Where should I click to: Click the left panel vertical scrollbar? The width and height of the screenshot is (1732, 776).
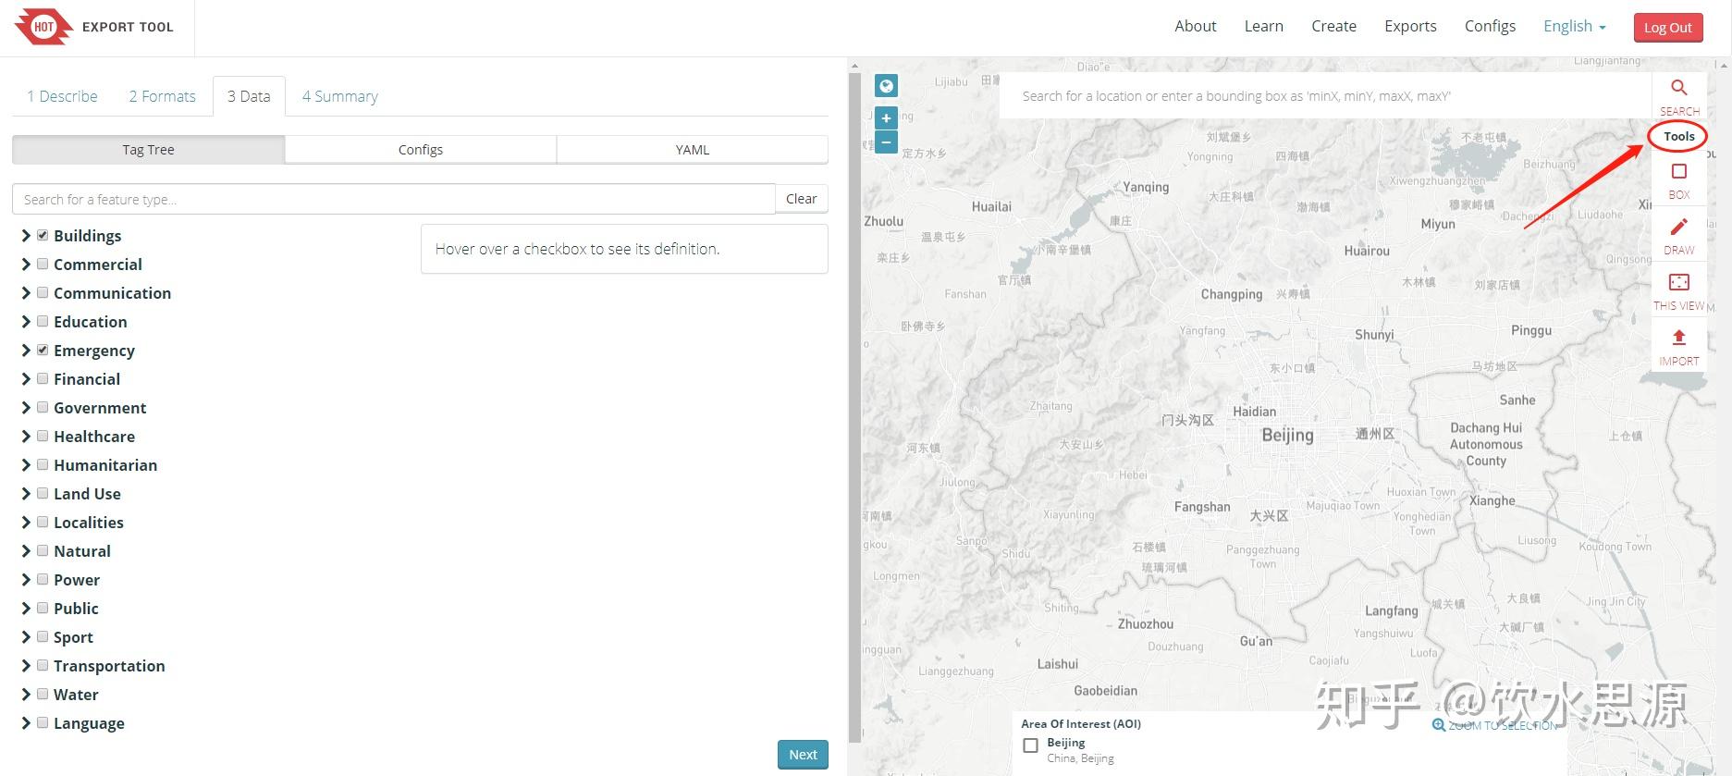[x=854, y=398]
